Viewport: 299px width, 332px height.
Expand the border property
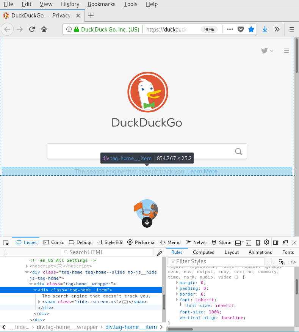177,294
